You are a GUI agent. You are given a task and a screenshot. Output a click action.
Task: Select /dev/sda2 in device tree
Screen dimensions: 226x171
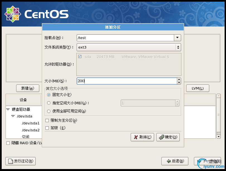click(31, 130)
